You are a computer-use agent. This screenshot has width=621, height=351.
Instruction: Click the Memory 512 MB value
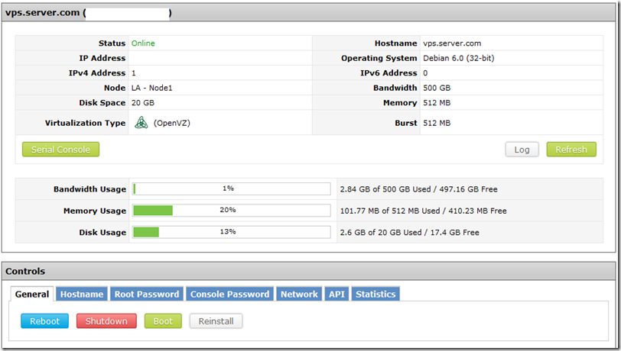(x=437, y=103)
